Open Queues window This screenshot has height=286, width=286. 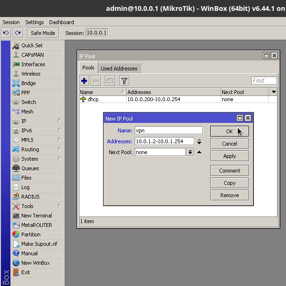(38, 168)
